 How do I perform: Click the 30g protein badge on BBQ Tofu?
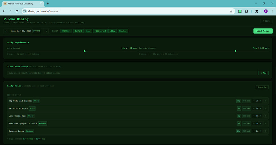pos(239,101)
